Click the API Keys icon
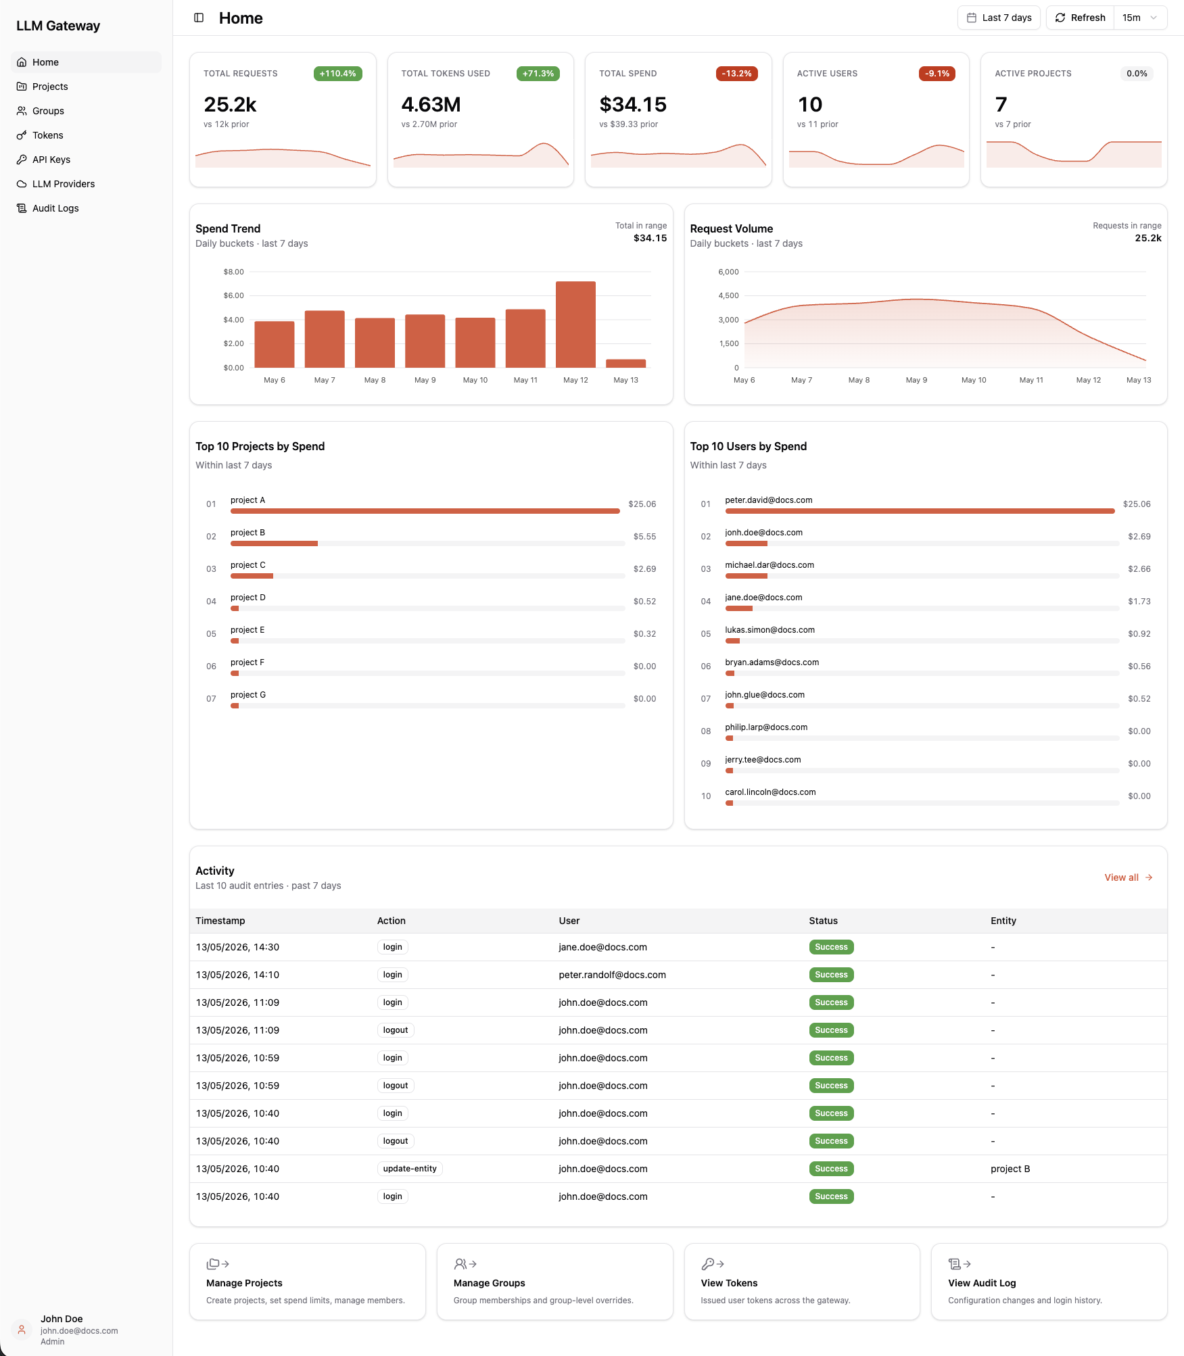The width and height of the screenshot is (1184, 1356). tap(22, 160)
